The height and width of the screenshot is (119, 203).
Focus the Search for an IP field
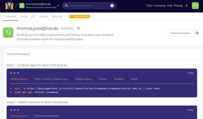89,6
